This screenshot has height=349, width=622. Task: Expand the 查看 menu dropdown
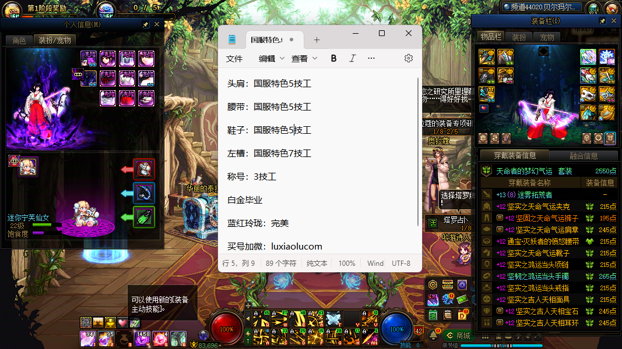point(304,58)
